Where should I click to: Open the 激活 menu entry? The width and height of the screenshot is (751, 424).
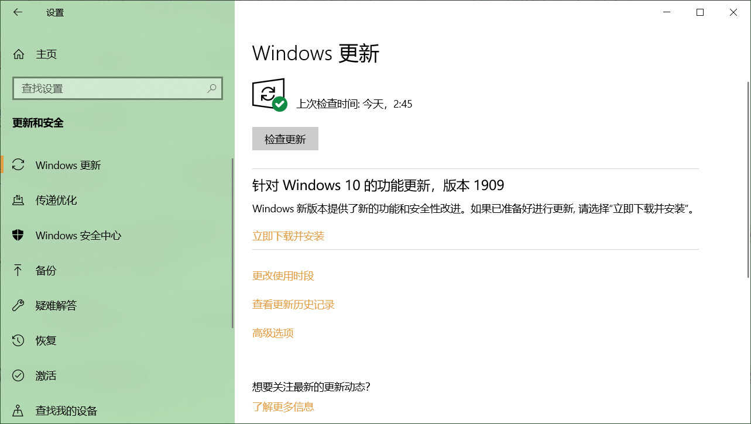point(116,375)
